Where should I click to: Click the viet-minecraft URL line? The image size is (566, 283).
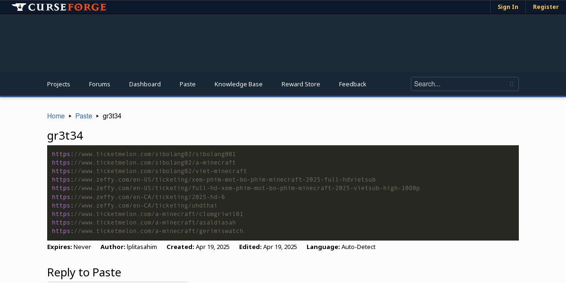pyautogui.click(x=150, y=171)
